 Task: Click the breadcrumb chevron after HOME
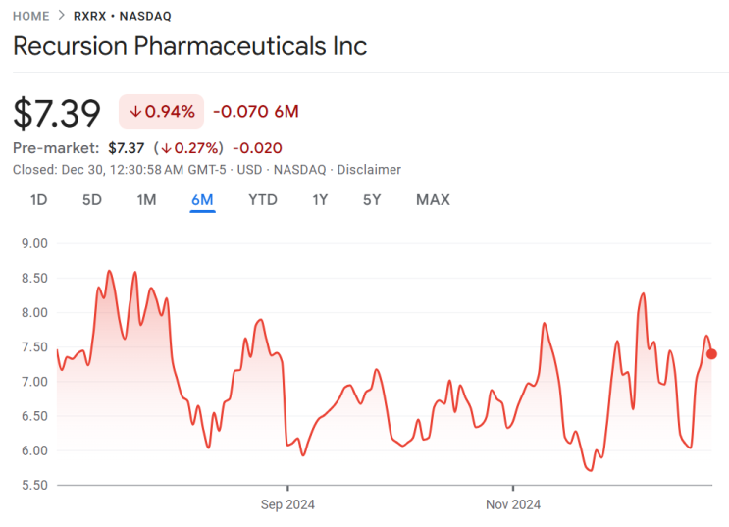click(62, 16)
